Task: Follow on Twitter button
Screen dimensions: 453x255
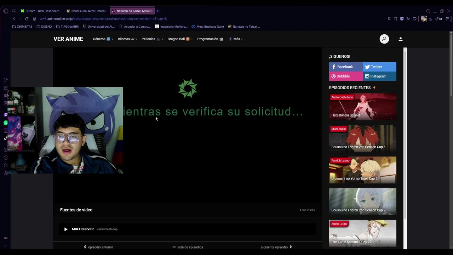Action: 379,67
